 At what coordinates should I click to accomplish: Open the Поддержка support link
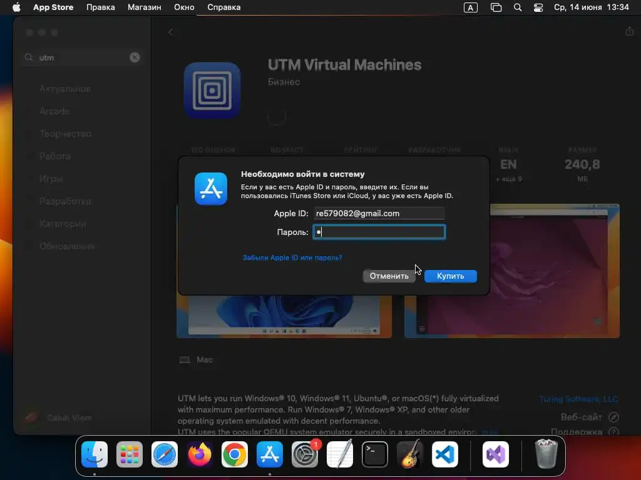[x=585, y=432]
